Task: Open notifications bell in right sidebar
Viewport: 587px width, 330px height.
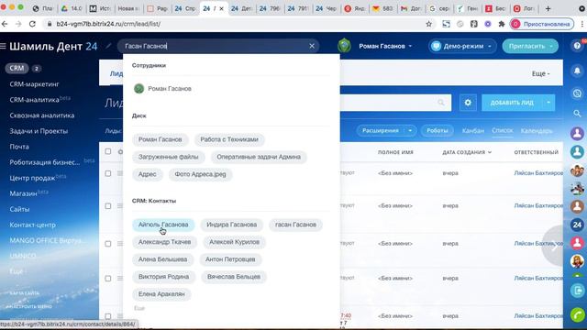Action: (577, 71)
